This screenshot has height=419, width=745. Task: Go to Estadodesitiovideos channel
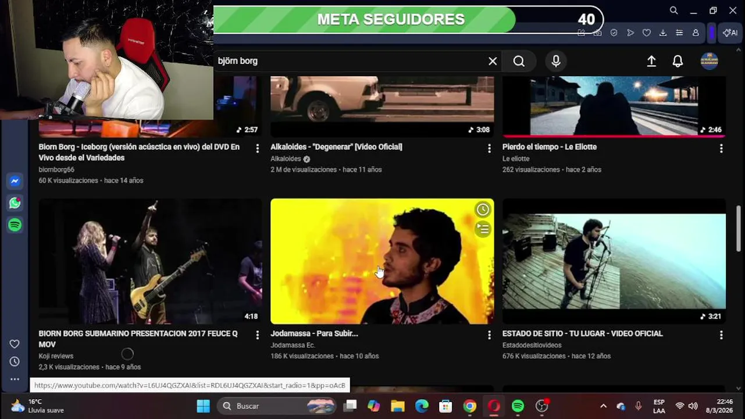(x=532, y=345)
